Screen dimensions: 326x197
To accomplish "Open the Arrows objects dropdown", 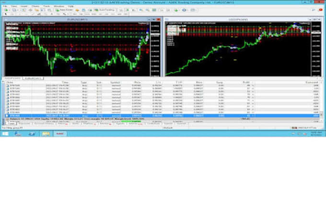I will click(66, 14).
